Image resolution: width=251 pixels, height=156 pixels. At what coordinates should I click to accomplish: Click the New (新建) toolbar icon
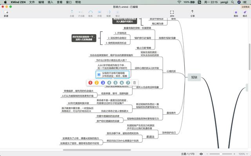coord(6,14)
